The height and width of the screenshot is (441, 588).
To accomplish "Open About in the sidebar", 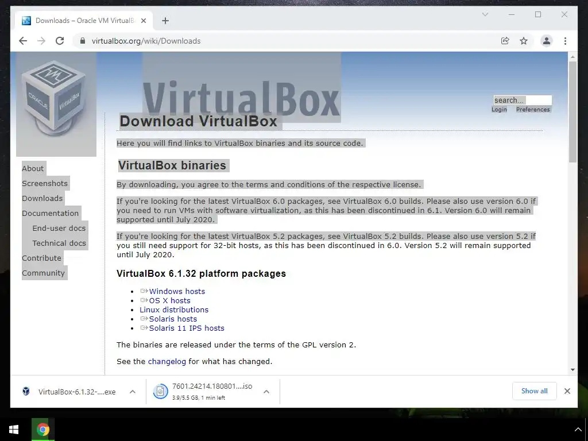I will click(x=33, y=168).
